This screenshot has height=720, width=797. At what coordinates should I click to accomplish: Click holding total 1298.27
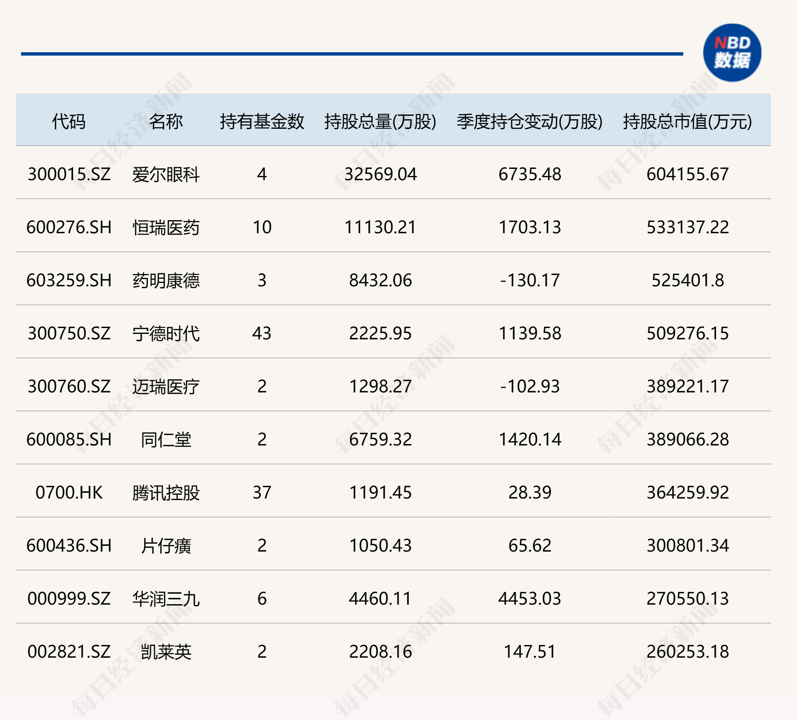(380, 387)
